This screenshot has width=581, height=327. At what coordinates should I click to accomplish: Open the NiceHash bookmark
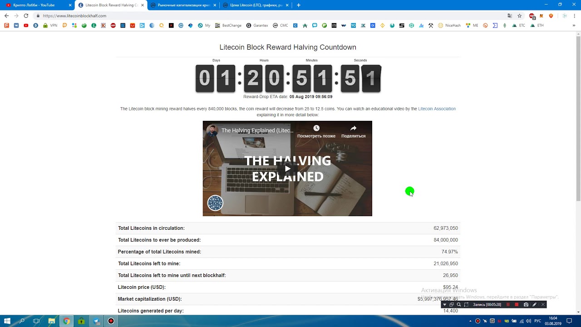click(449, 25)
